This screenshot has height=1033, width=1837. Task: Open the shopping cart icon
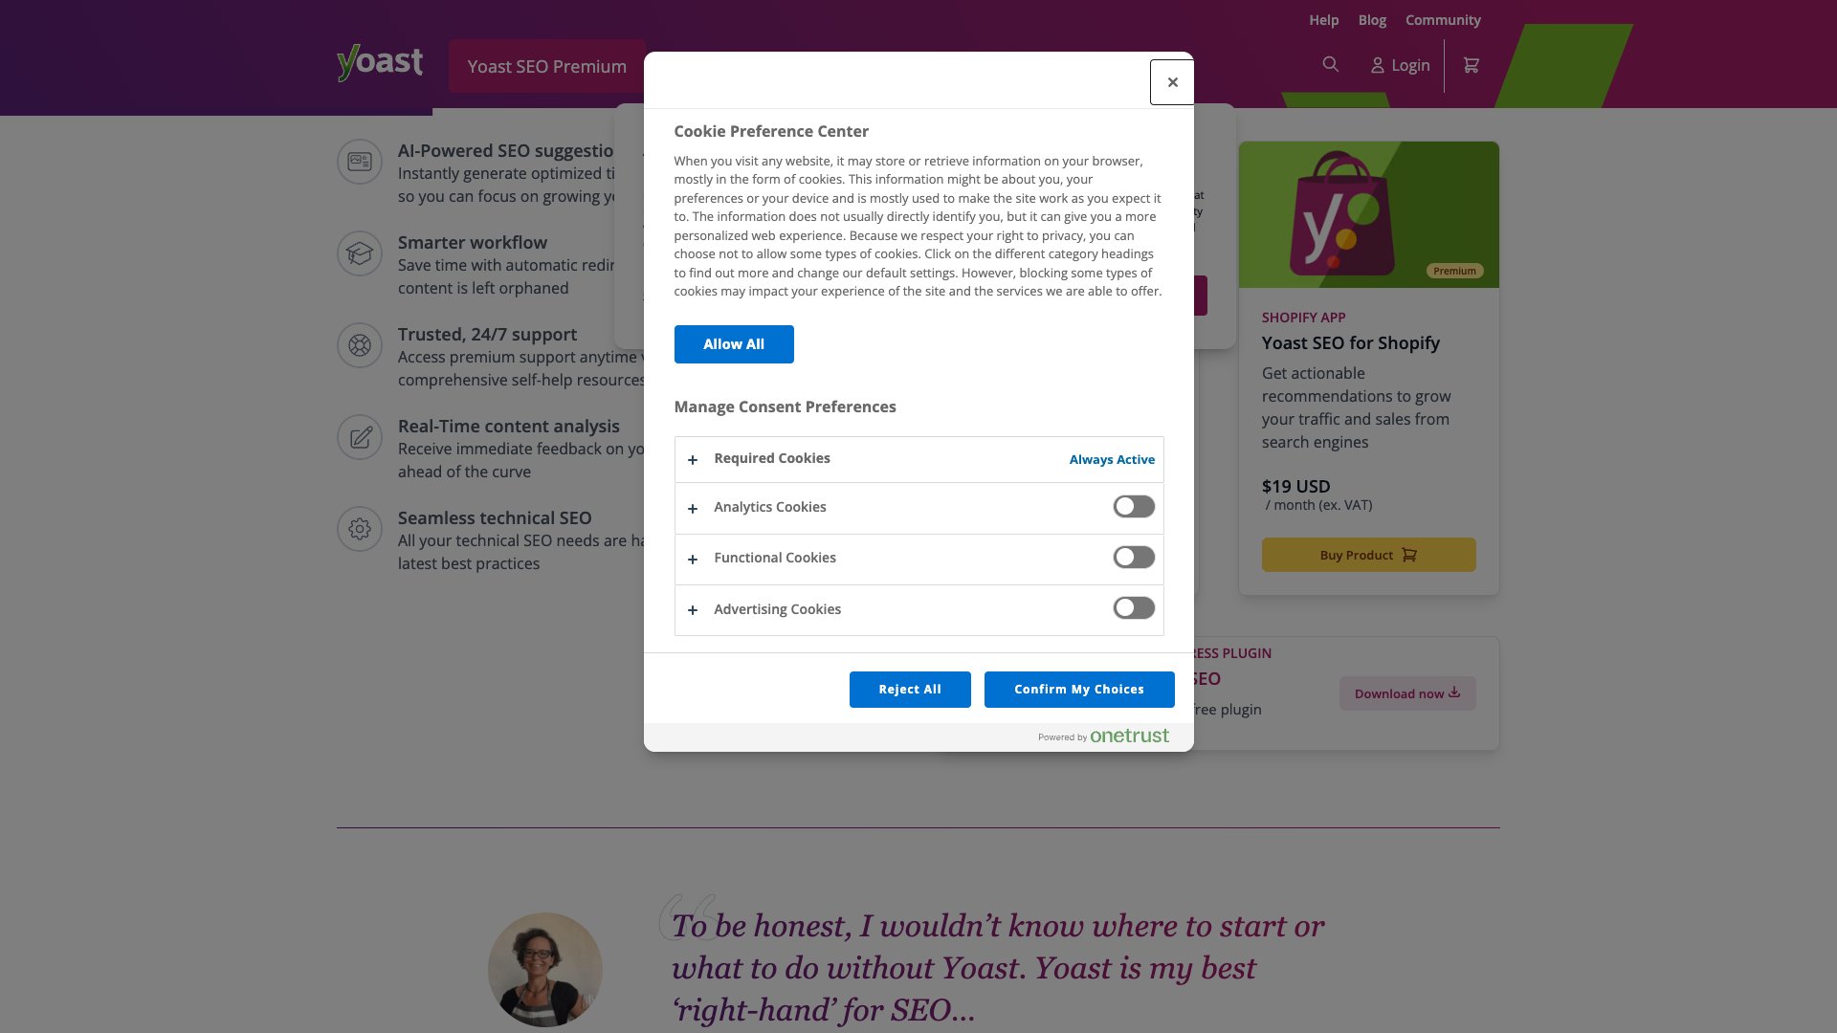pos(1471,64)
